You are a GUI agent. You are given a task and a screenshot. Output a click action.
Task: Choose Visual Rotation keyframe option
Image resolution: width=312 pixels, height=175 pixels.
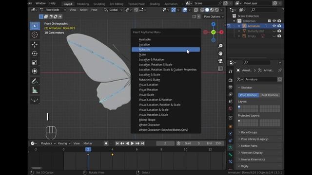pos(166,89)
